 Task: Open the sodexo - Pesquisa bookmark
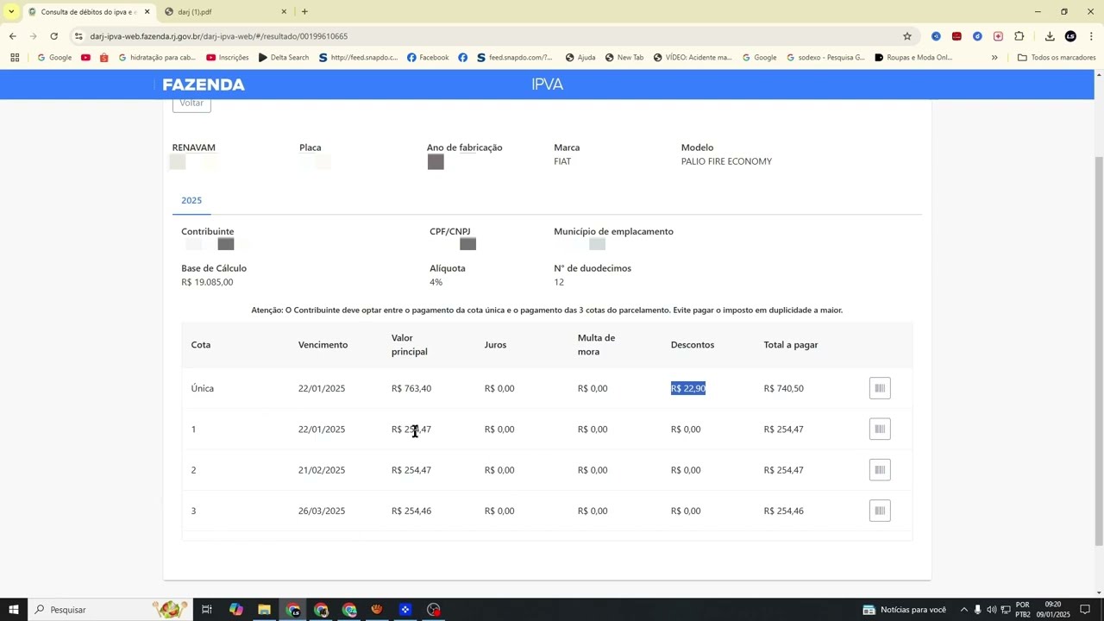pos(825,58)
